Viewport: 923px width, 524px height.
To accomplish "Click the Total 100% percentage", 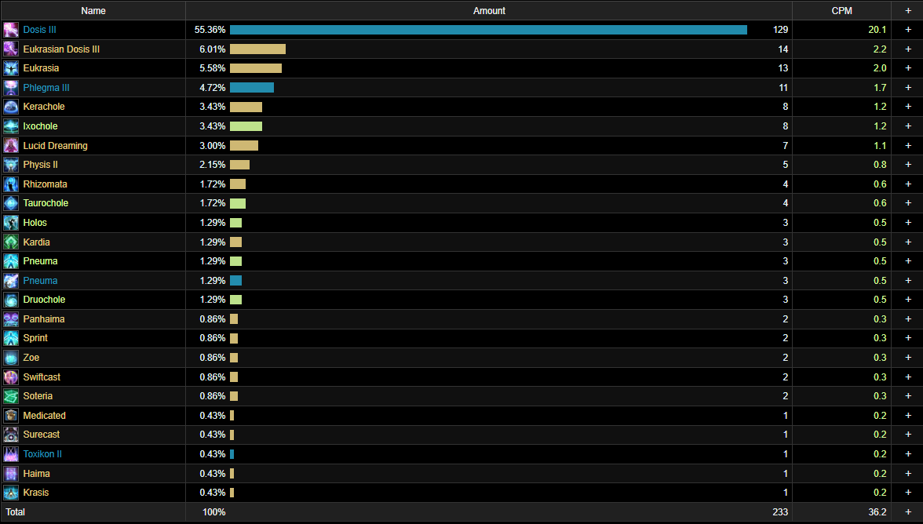I will point(213,511).
